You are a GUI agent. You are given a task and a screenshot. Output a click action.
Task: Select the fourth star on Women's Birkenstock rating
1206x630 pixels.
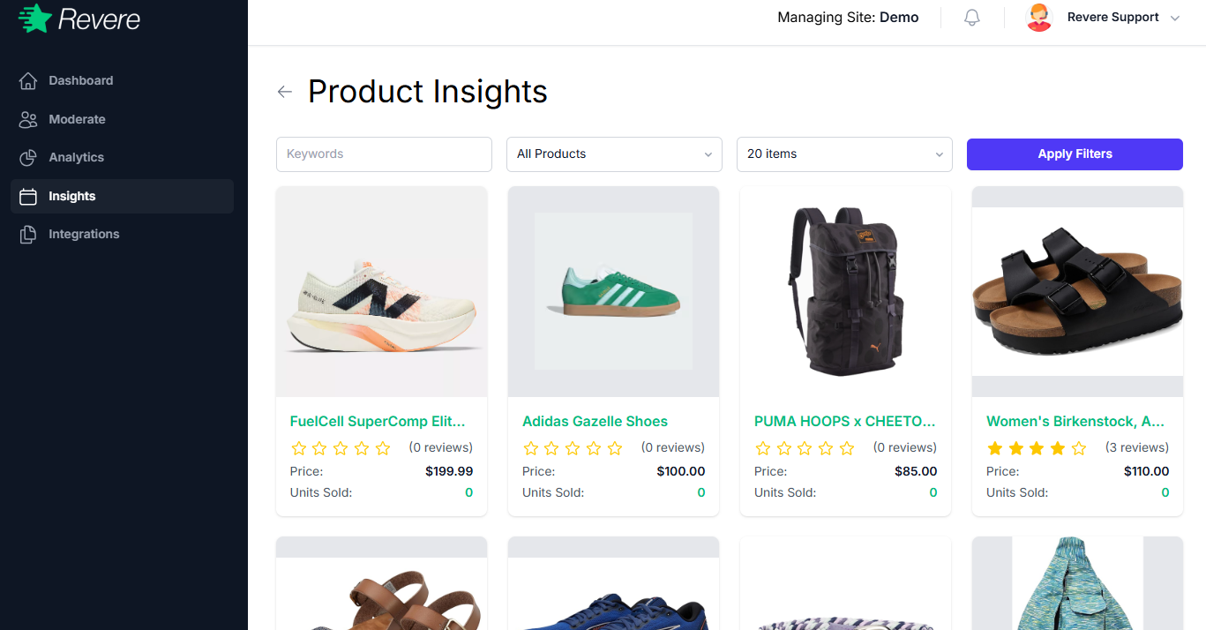1058,448
